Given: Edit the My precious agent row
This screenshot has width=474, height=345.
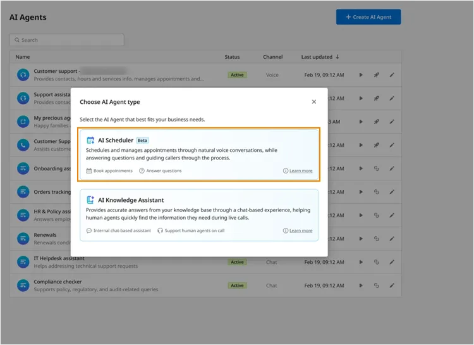Looking at the screenshot, I should tap(392, 122).
